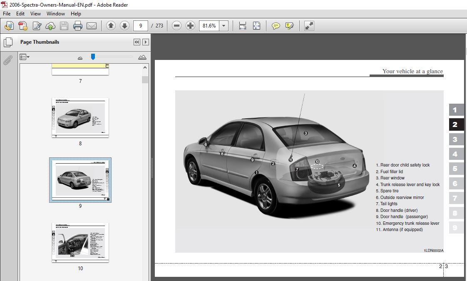Switch to Read Mode with the arrows icon
Screen dimensions: 467x281
(309, 26)
